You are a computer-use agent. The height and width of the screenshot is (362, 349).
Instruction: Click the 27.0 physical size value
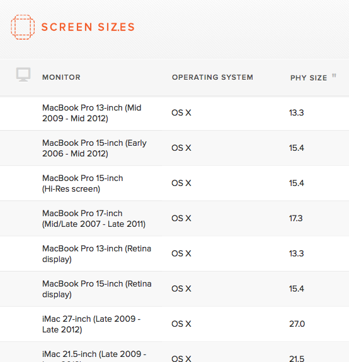[297, 324]
